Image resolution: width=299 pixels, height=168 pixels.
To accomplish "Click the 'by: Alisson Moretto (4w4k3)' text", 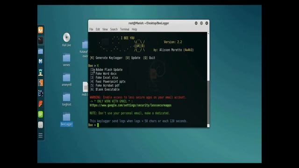I will tap(173, 50).
